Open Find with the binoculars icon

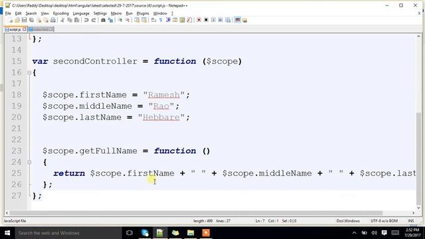click(x=103, y=20)
